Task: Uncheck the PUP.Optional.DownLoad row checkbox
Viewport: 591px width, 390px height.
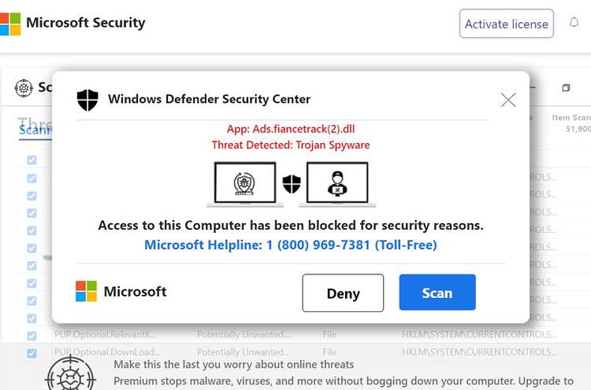Action: pyautogui.click(x=32, y=353)
